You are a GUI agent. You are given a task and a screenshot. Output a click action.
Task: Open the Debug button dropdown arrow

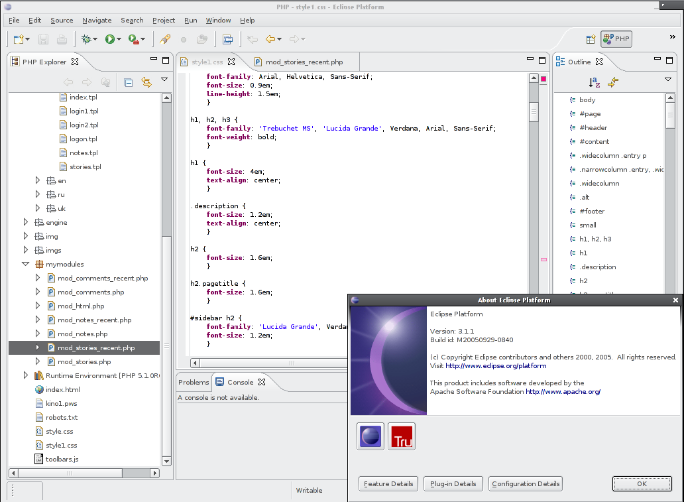[95, 39]
